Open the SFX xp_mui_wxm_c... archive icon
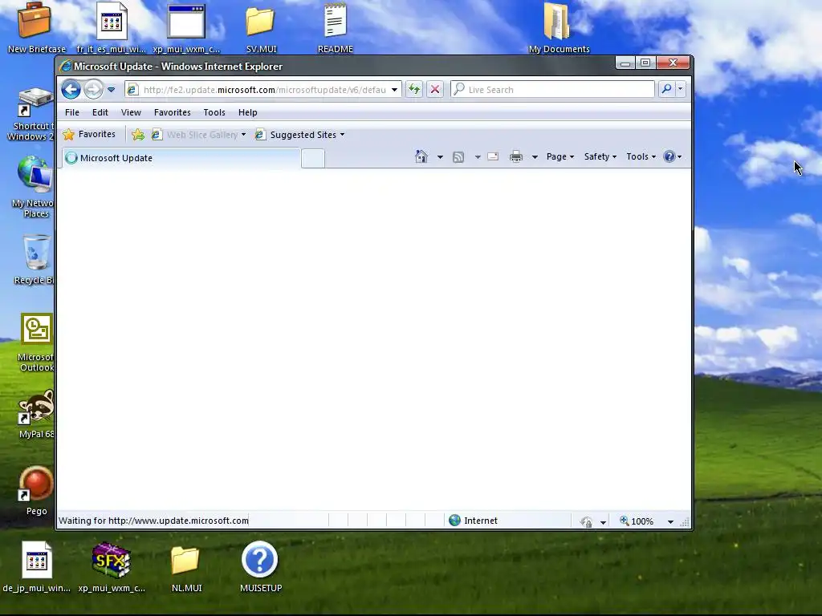822x616 pixels. pos(111,566)
